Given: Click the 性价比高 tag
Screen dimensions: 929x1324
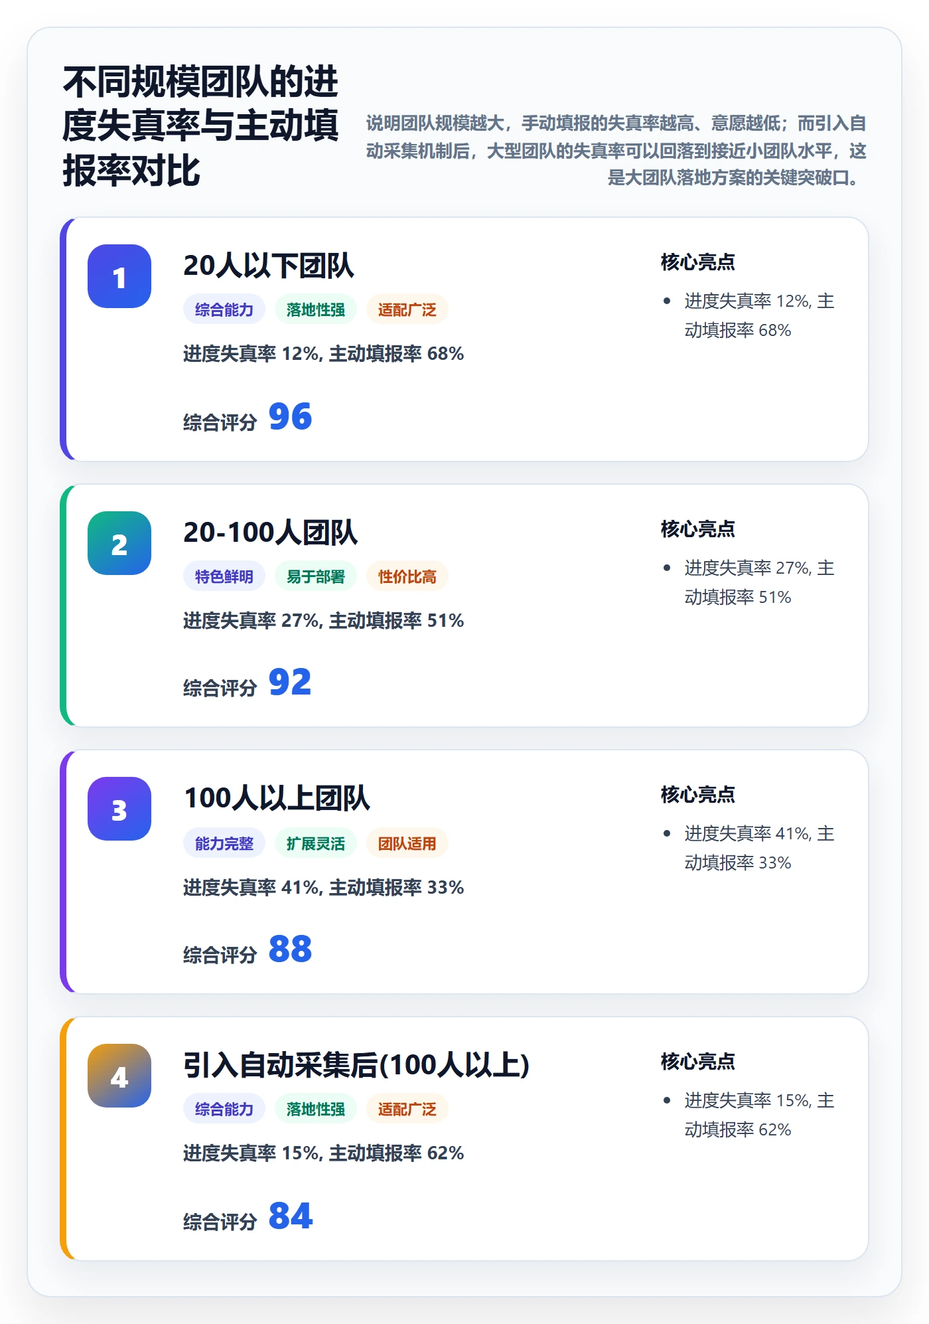Looking at the screenshot, I should pos(407,576).
